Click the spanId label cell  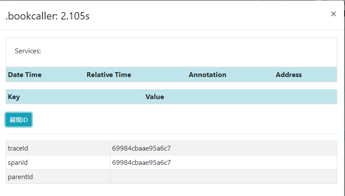click(18, 163)
